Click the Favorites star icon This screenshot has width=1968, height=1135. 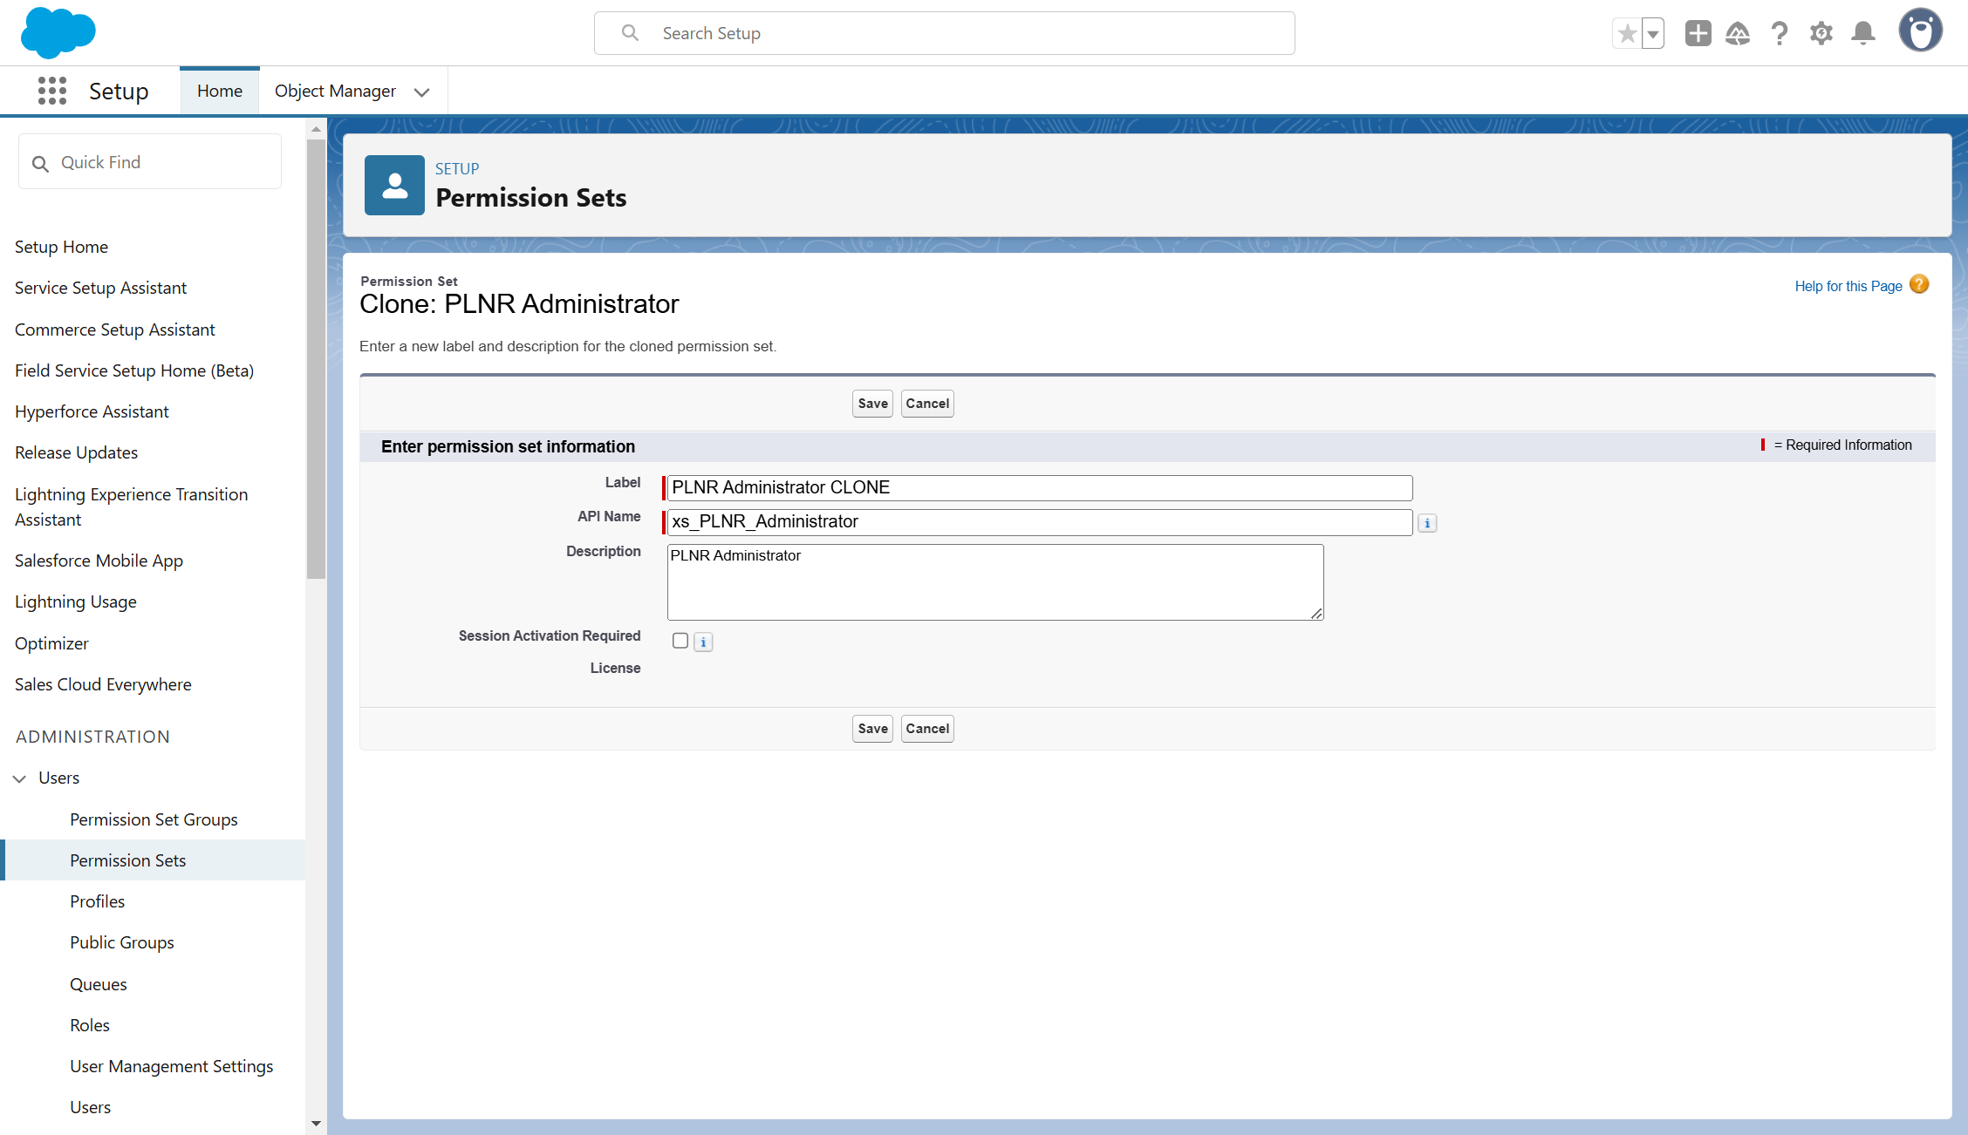(x=1627, y=33)
